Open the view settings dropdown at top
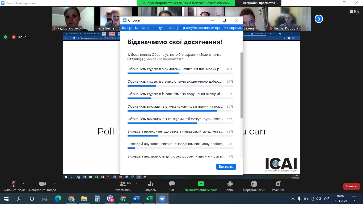The image size is (363, 204). [260, 3]
